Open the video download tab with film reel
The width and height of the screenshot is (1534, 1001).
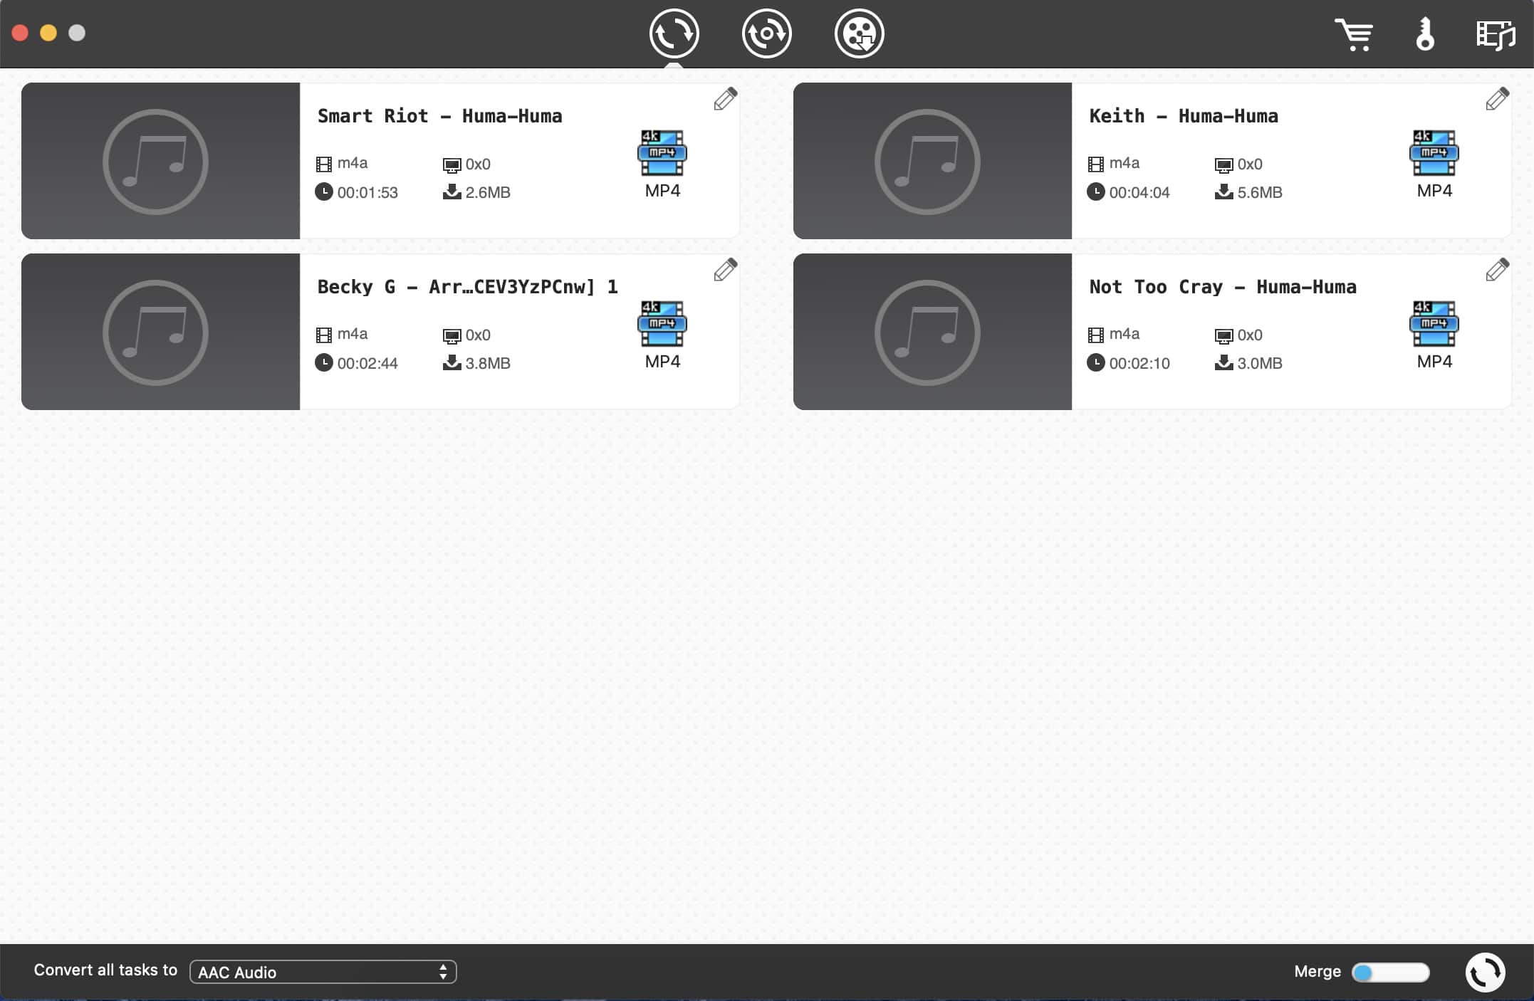[859, 33]
